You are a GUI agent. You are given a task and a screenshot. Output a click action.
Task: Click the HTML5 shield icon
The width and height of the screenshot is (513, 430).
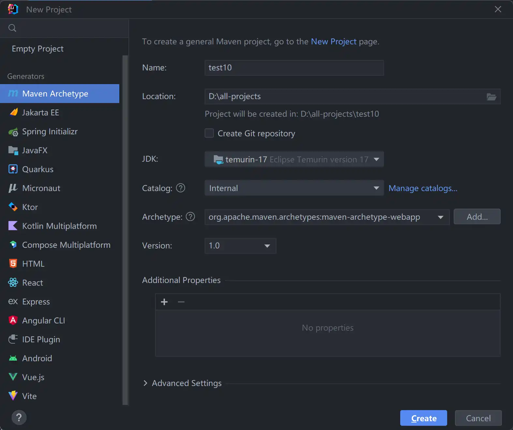[13, 263]
